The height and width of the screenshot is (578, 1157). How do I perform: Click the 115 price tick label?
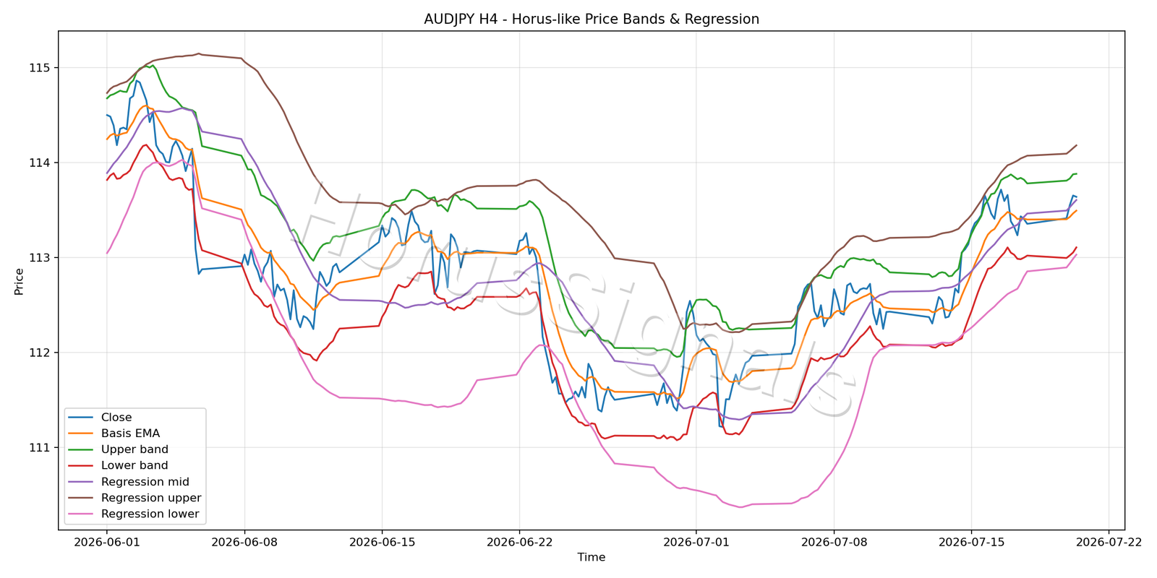[x=39, y=68]
